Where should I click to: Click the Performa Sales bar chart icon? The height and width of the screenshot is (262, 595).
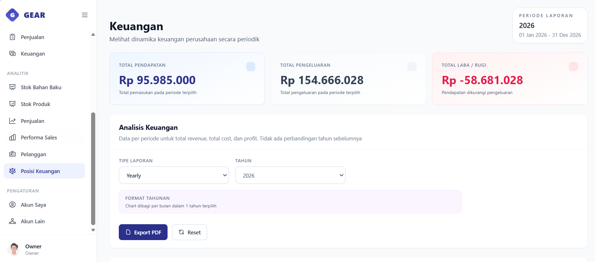[x=12, y=138]
